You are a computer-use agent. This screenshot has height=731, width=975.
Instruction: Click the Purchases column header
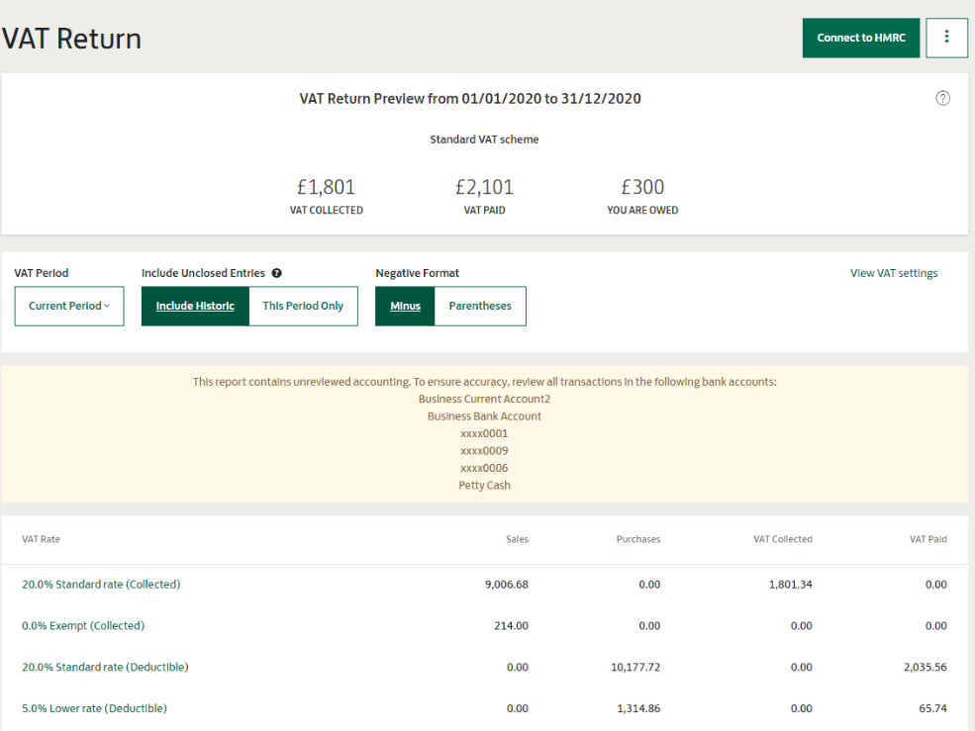click(x=637, y=539)
